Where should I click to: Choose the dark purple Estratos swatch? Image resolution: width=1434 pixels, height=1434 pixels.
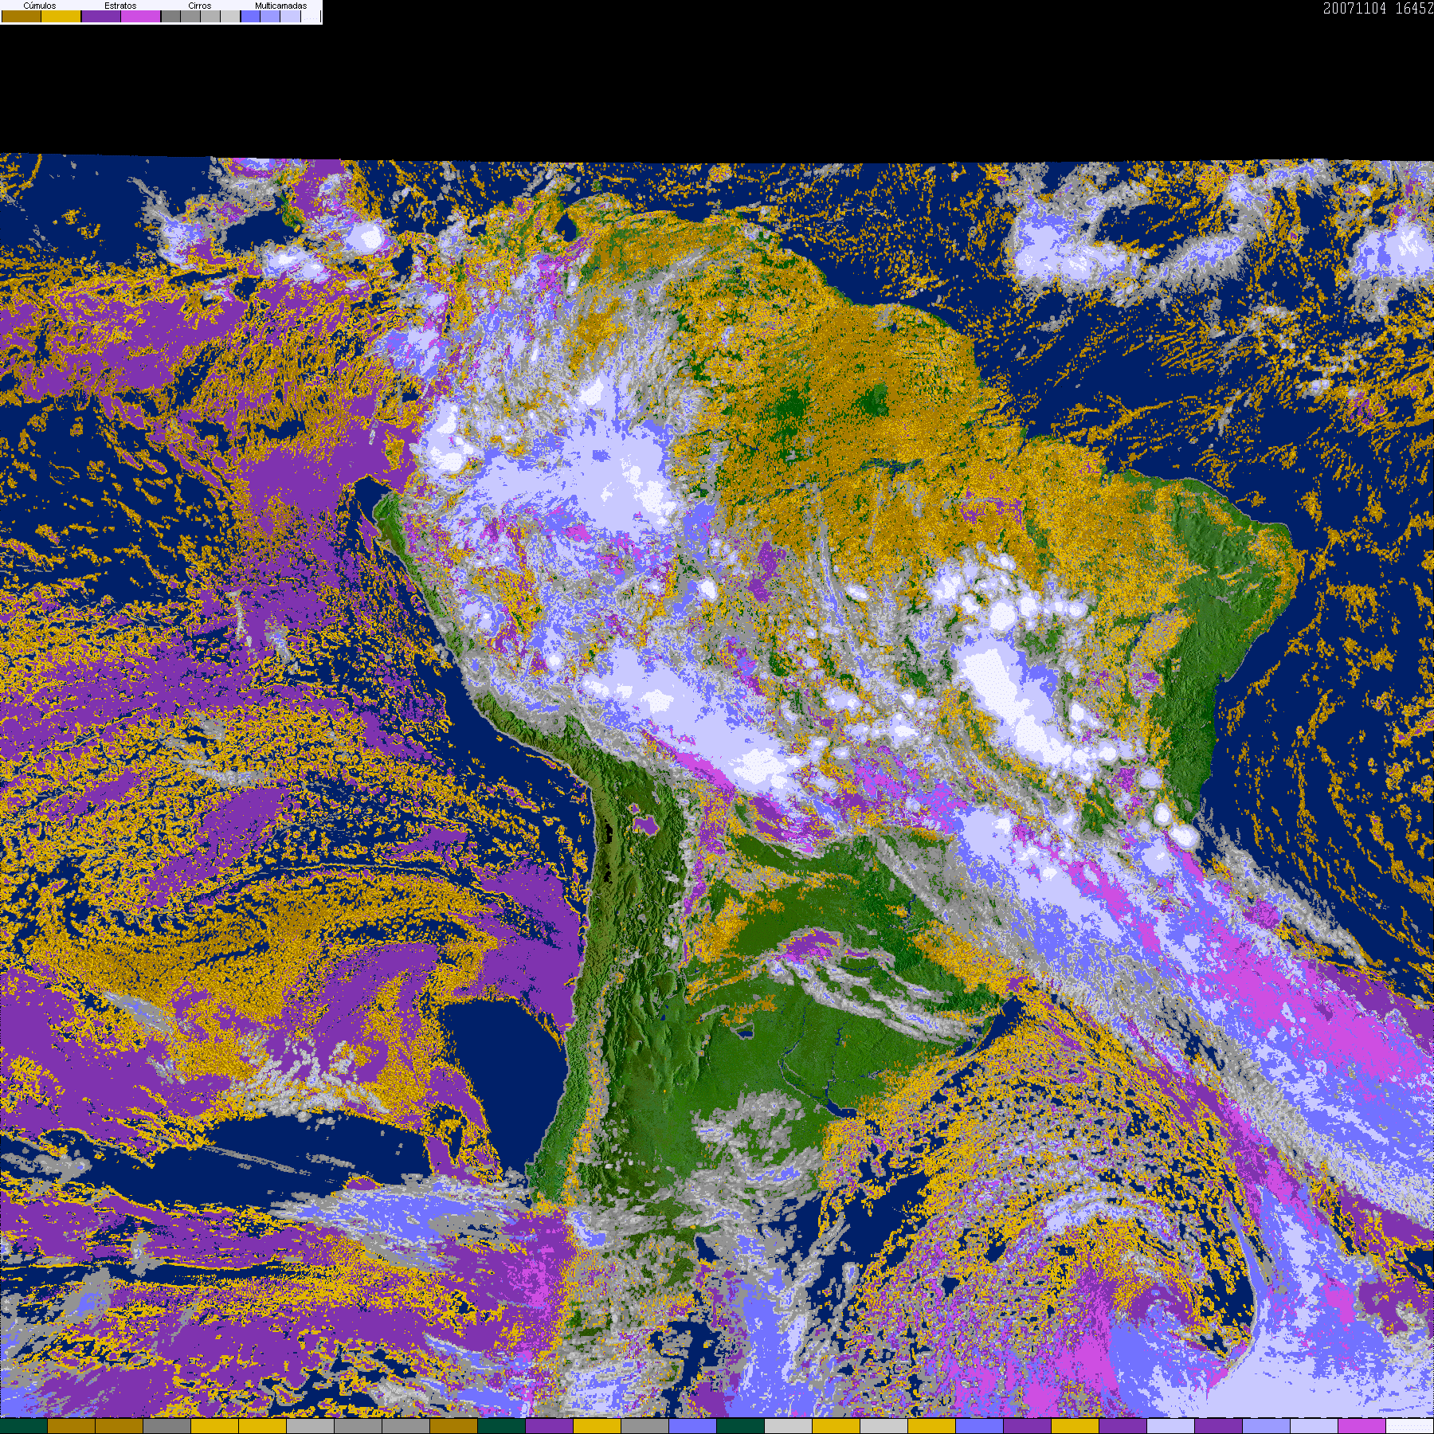coord(101,16)
